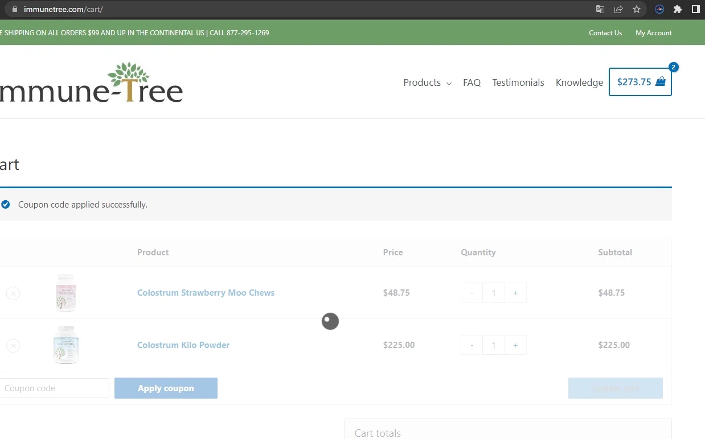Click the Update cart button
Image resolution: width=705 pixels, height=439 pixels.
616,388
